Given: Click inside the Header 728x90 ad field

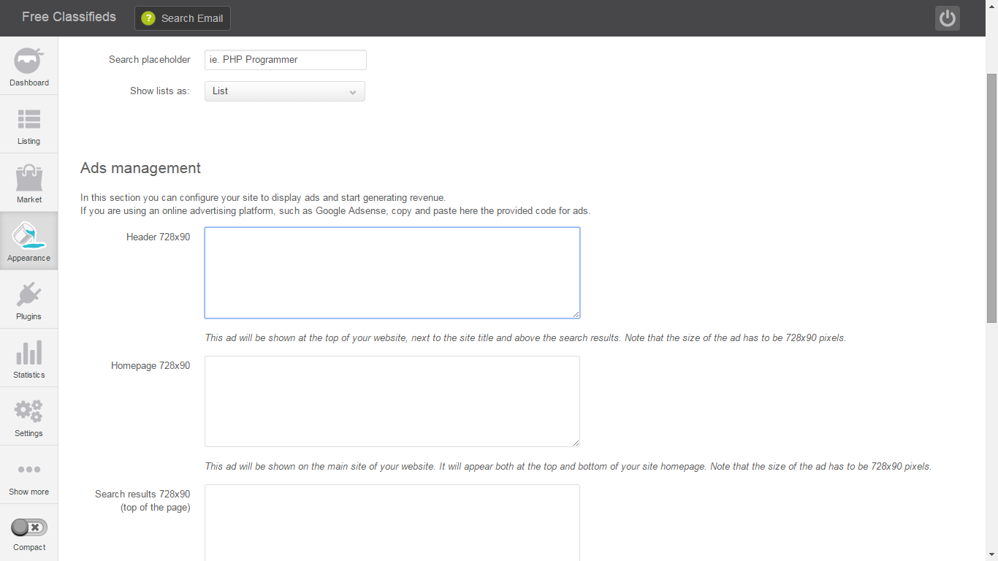Looking at the screenshot, I should (392, 272).
